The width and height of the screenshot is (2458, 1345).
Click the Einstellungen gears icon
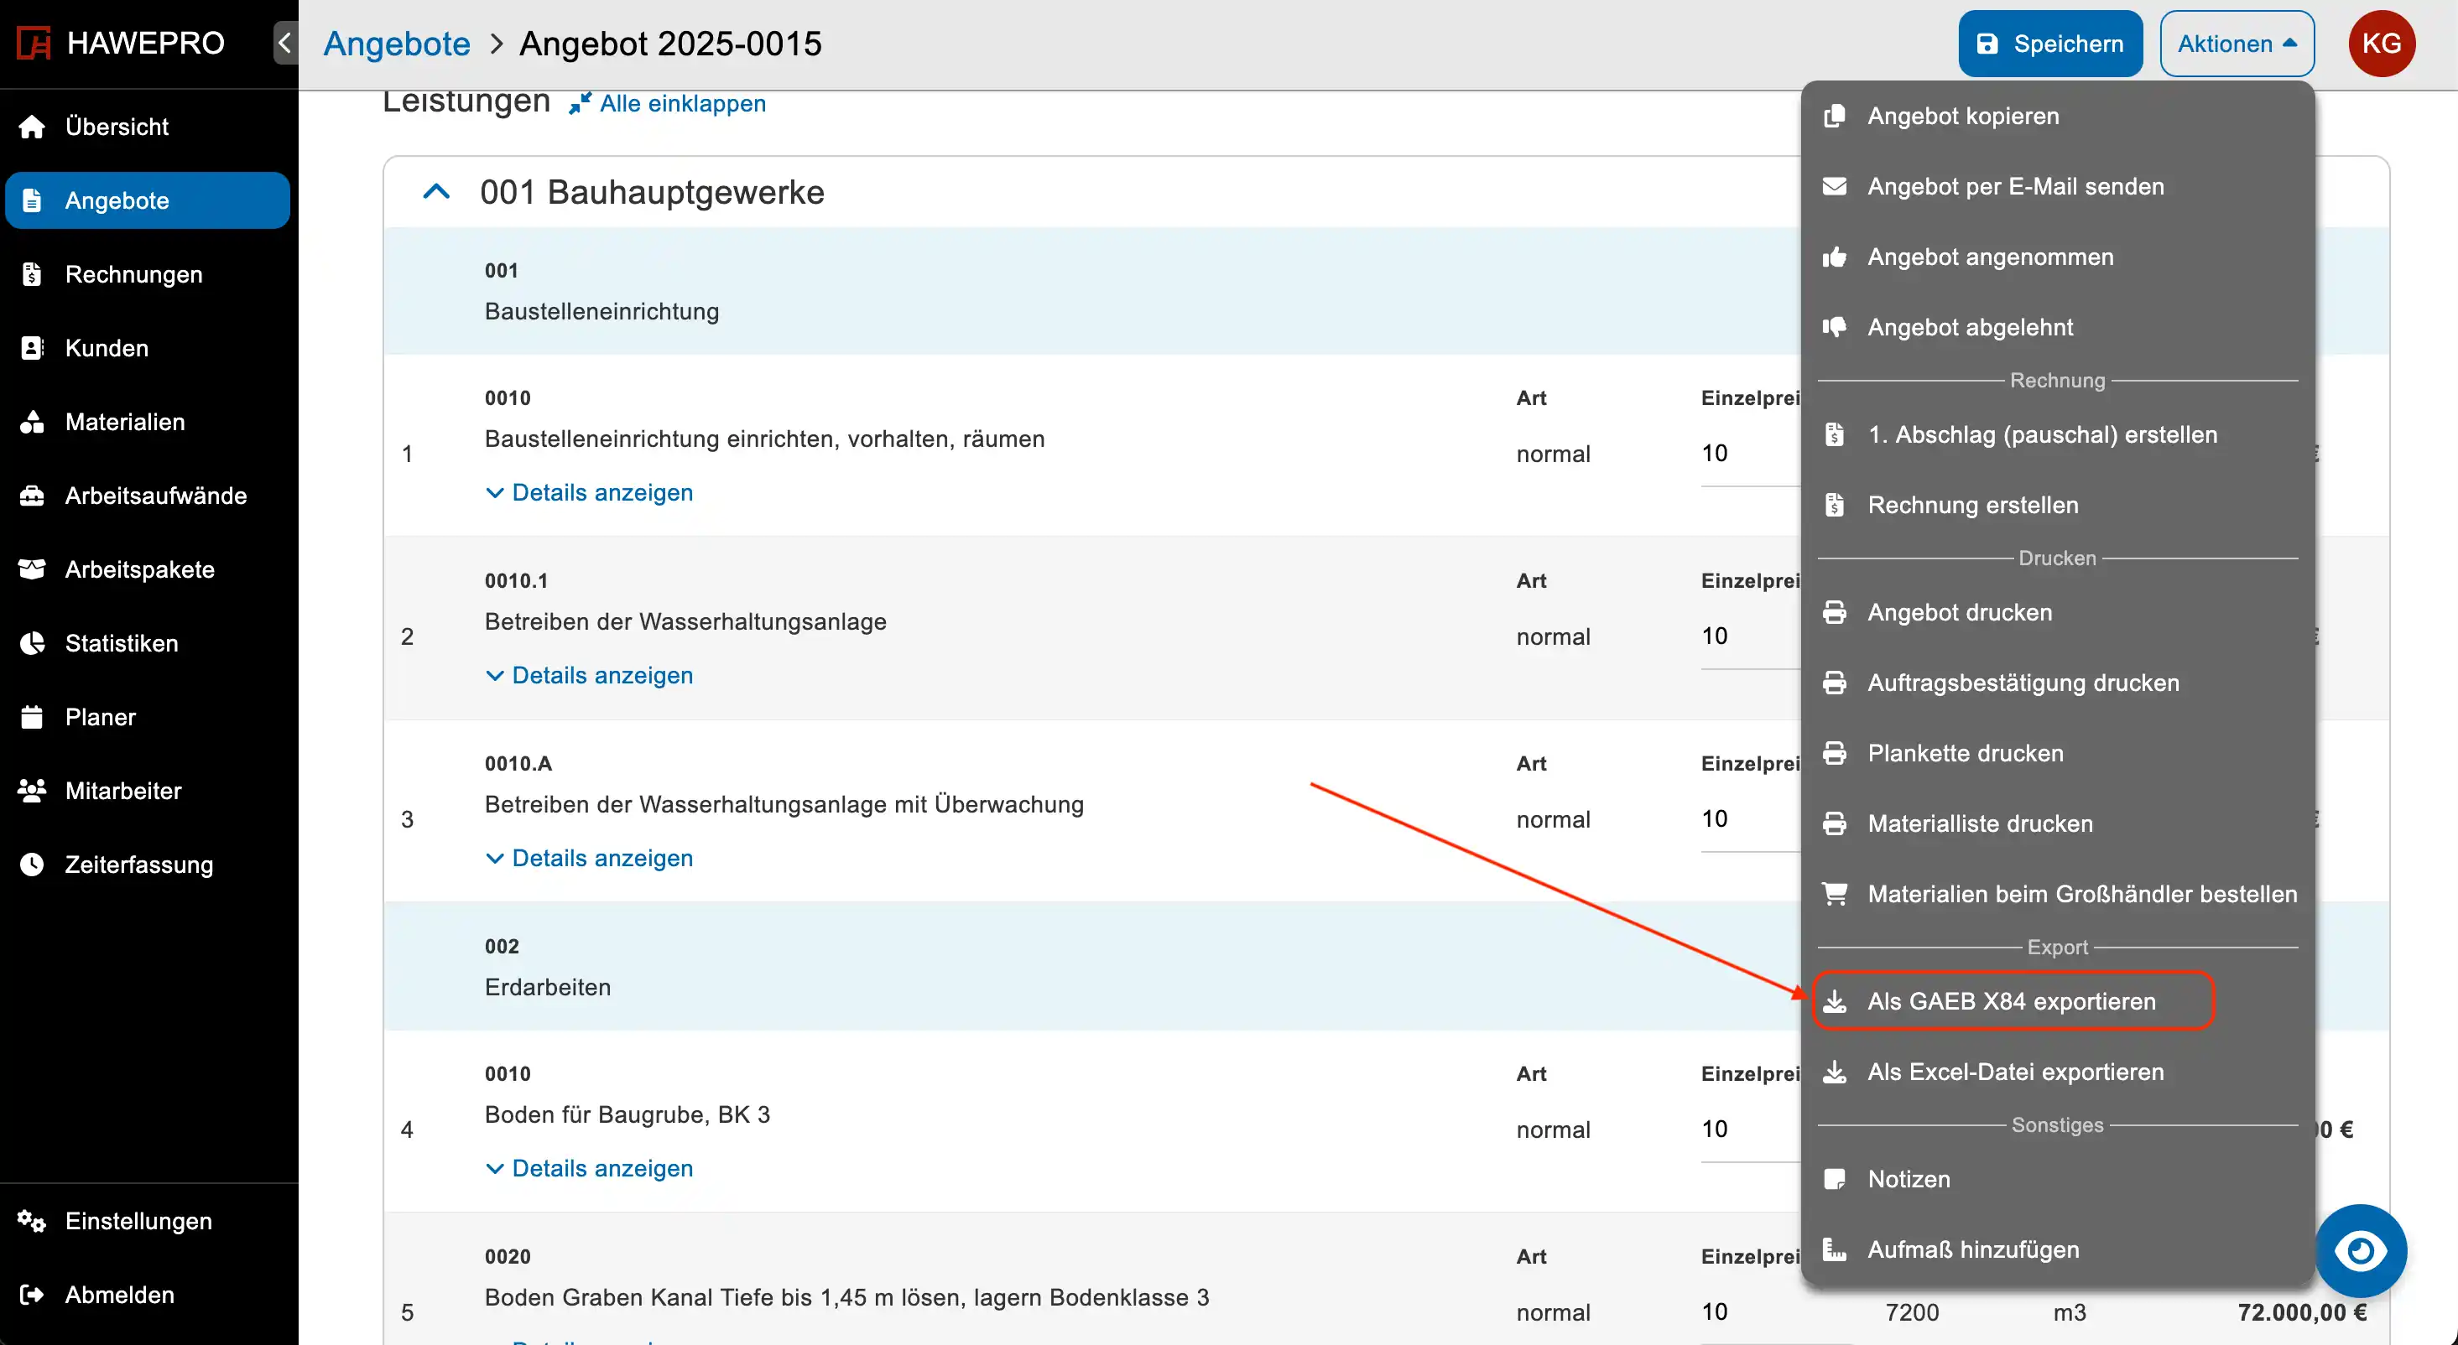(x=33, y=1221)
